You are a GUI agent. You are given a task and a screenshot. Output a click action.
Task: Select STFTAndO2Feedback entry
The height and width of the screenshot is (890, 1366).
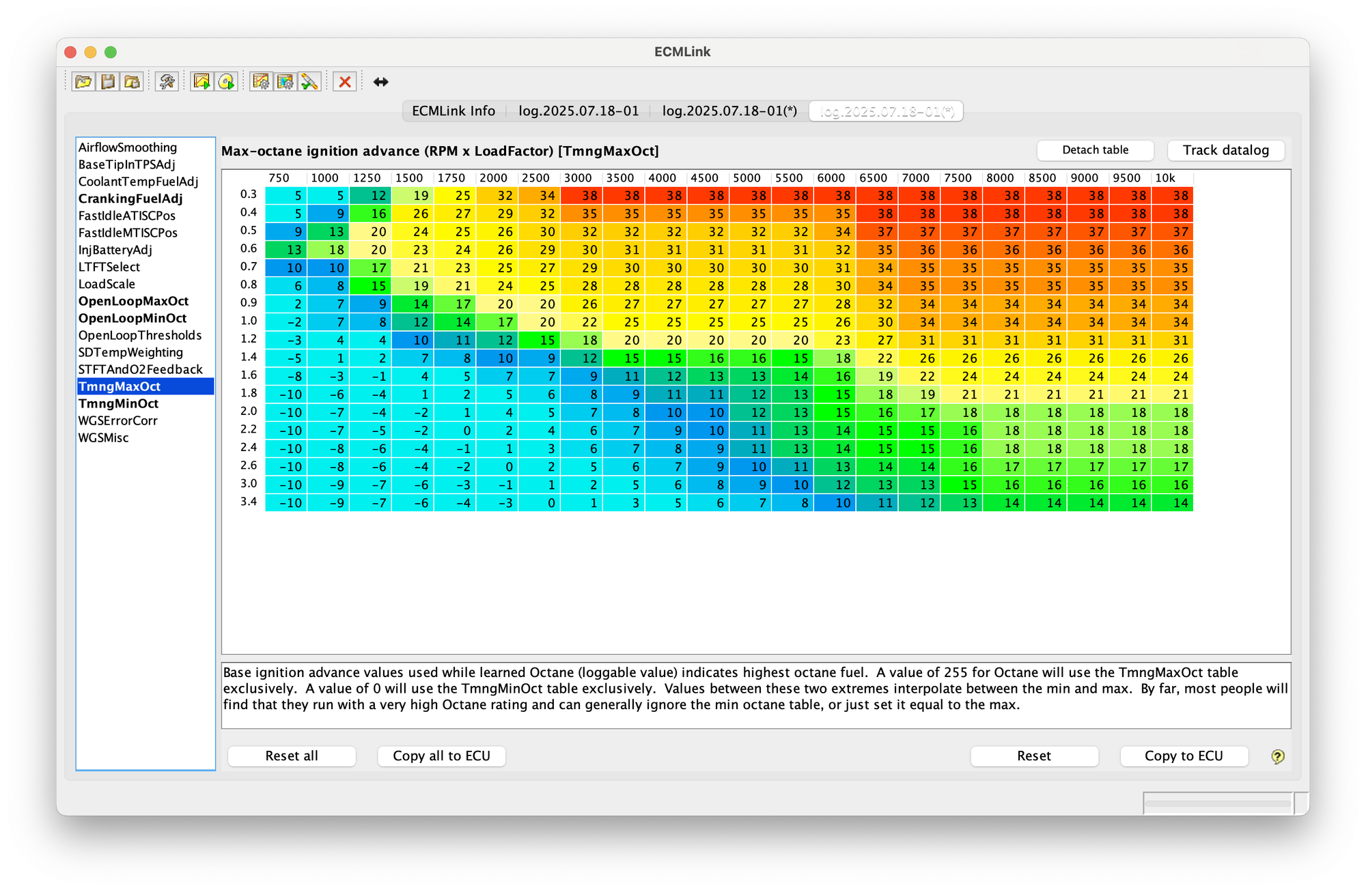145,369
